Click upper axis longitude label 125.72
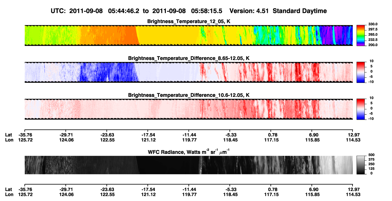The height and width of the screenshot is (201, 392). [x=25, y=140]
